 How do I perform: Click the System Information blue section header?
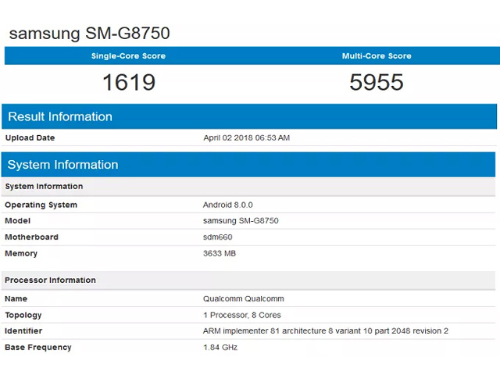pyautogui.click(x=248, y=165)
